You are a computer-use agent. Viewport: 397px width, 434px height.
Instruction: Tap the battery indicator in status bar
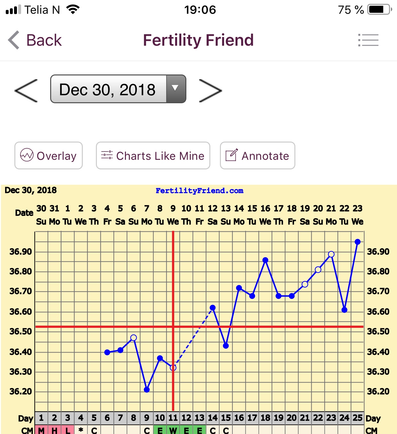[379, 10]
